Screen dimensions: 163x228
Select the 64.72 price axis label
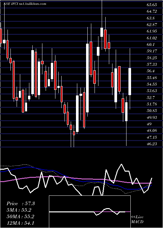click(152, 11)
